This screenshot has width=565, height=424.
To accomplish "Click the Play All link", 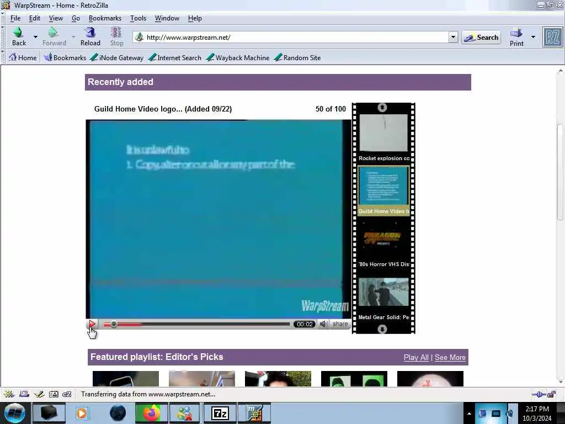I will click(416, 357).
